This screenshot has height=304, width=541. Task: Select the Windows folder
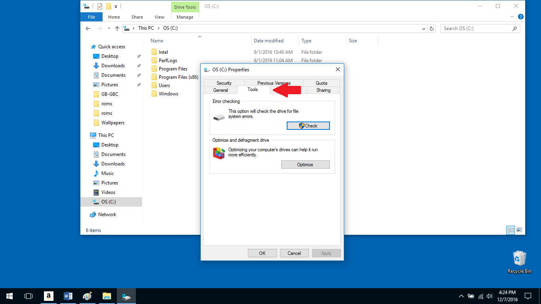pyautogui.click(x=168, y=94)
